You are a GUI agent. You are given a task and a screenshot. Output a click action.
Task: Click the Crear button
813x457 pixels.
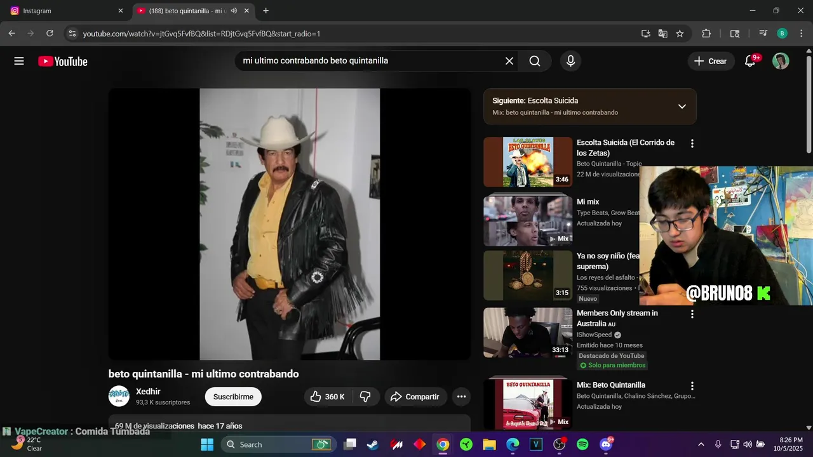click(x=710, y=61)
